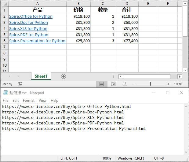Click the Spire-XLS-Python.html URL line
This screenshot has height=162, width=189.
point(63,117)
